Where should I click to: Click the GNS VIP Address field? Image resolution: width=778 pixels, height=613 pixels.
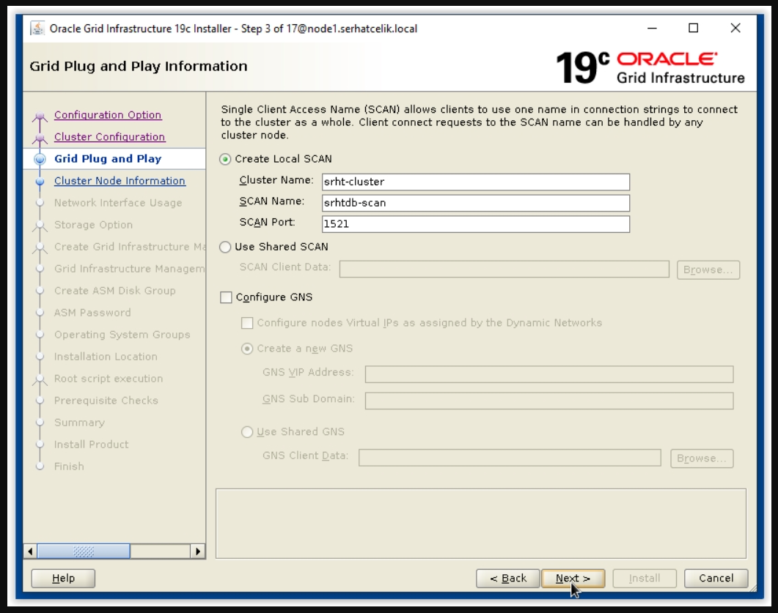548,374
